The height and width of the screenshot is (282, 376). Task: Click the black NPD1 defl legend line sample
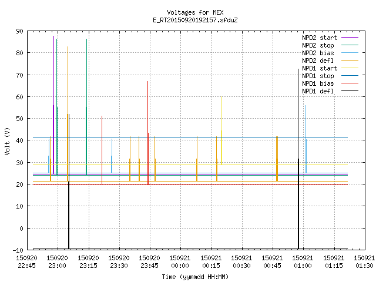(350, 91)
